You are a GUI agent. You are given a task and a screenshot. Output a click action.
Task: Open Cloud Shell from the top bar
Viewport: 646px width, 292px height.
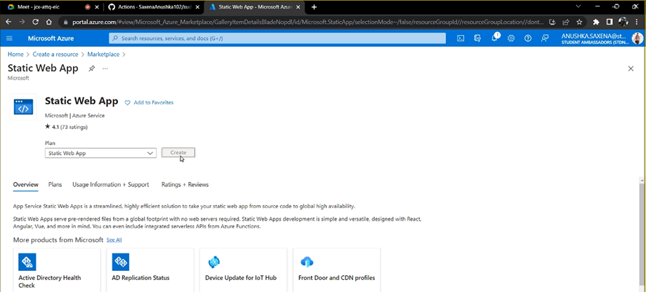[461, 39]
